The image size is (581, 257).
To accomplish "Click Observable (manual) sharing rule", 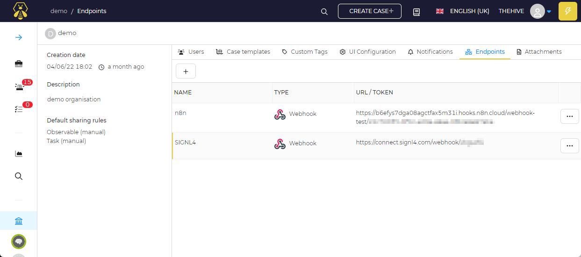I will pos(76,132).
